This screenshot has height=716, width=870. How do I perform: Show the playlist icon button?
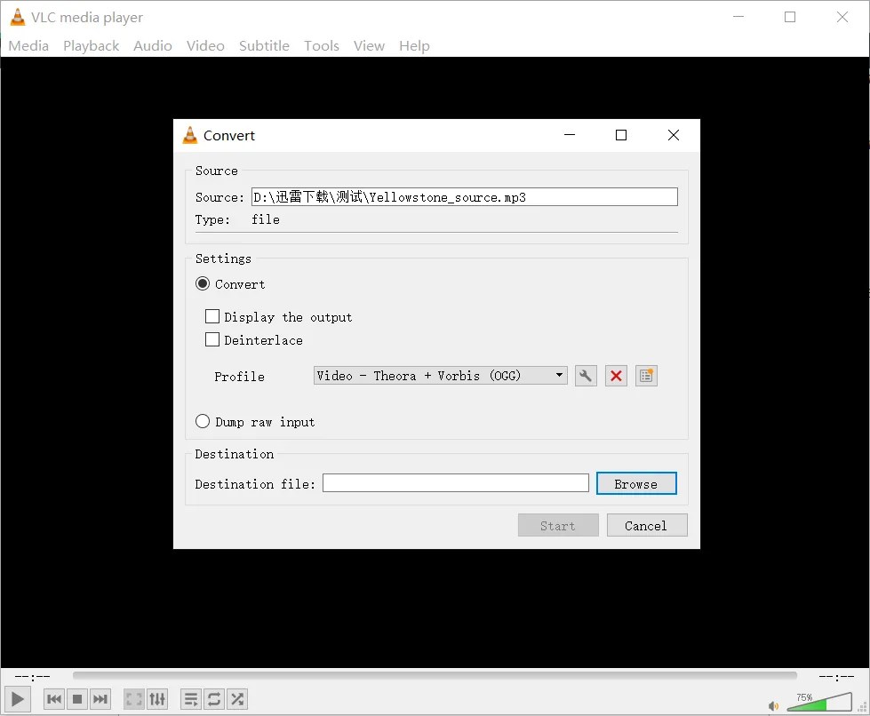190,699
